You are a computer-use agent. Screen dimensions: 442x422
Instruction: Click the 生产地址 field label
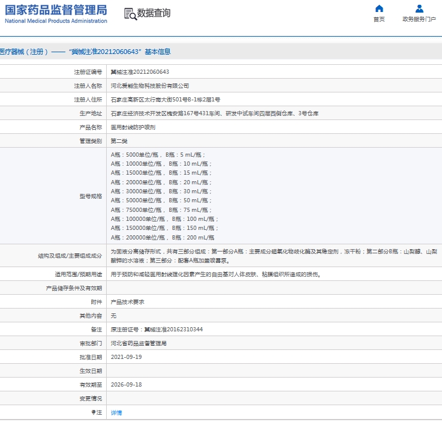[x=91, y=113]
